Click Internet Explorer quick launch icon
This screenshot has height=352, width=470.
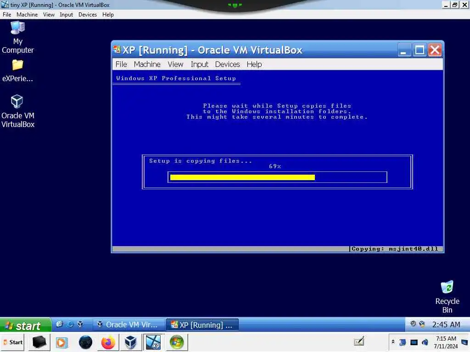click(70, 324)
